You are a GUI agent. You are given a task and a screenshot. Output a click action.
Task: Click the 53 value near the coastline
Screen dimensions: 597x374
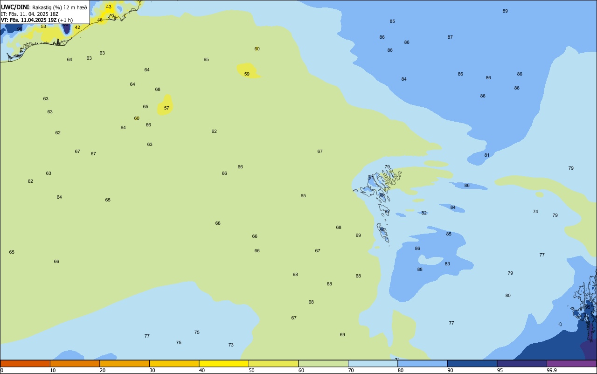pyautogui.click(x=43, y=27)
